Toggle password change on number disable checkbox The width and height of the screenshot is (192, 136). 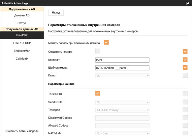click(106, 43)
